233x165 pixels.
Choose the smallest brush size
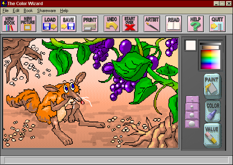[x=192, y=99]
